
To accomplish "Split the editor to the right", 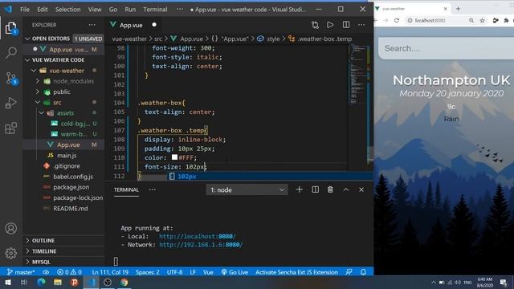I will [x=346, y=25].
